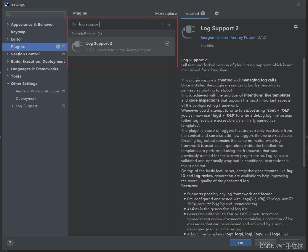The height and width of the screenshot is (252, 308).
Task: Switch to the Marketplace tab
Action: (166, 14)
